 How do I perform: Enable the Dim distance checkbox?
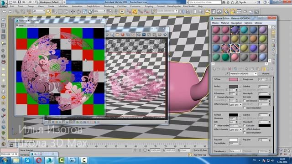click(x=245, y=101)
